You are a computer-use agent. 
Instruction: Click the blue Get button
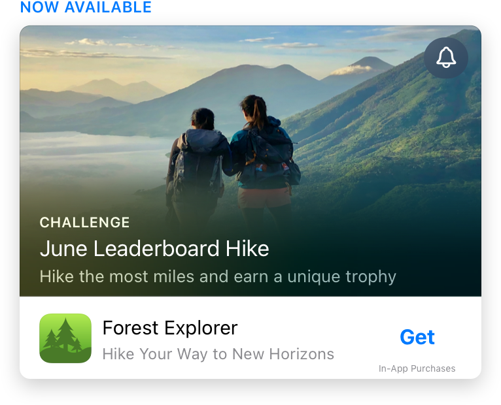(417, 337)
